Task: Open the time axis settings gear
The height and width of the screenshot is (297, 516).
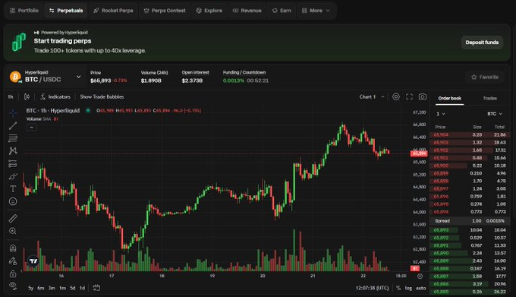Action: 420,276
